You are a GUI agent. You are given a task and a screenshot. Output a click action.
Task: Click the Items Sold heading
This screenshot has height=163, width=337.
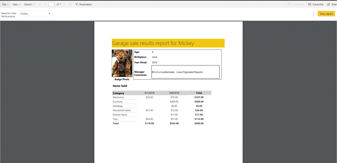click(x=120, y=86)
